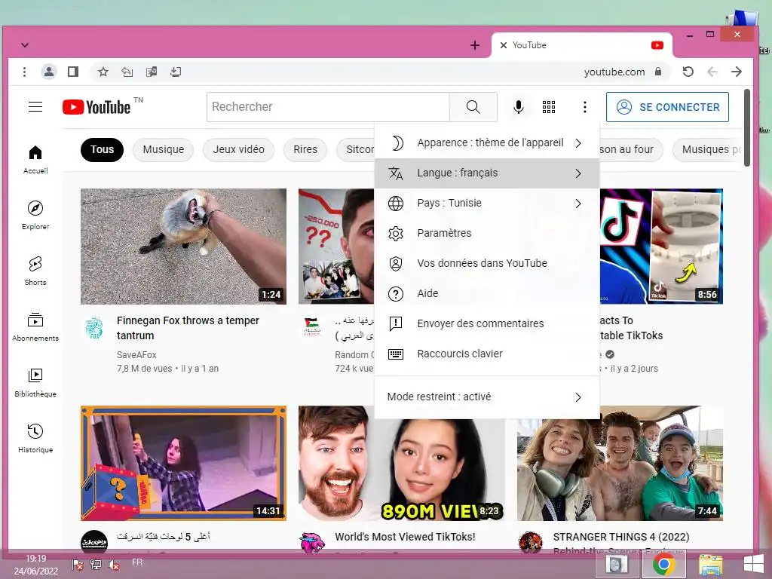Open Shorts in the sidebar

[35, 271]
